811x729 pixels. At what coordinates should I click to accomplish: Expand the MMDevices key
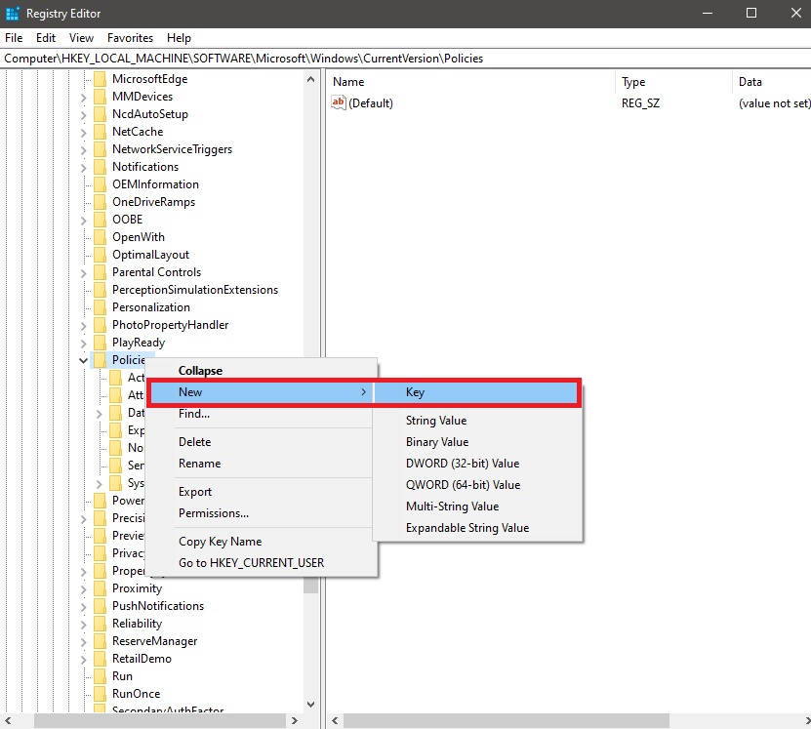pyautogui.click(x=82, y=96)
